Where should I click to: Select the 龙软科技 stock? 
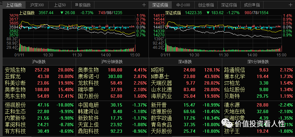click(x=112, y=83)
